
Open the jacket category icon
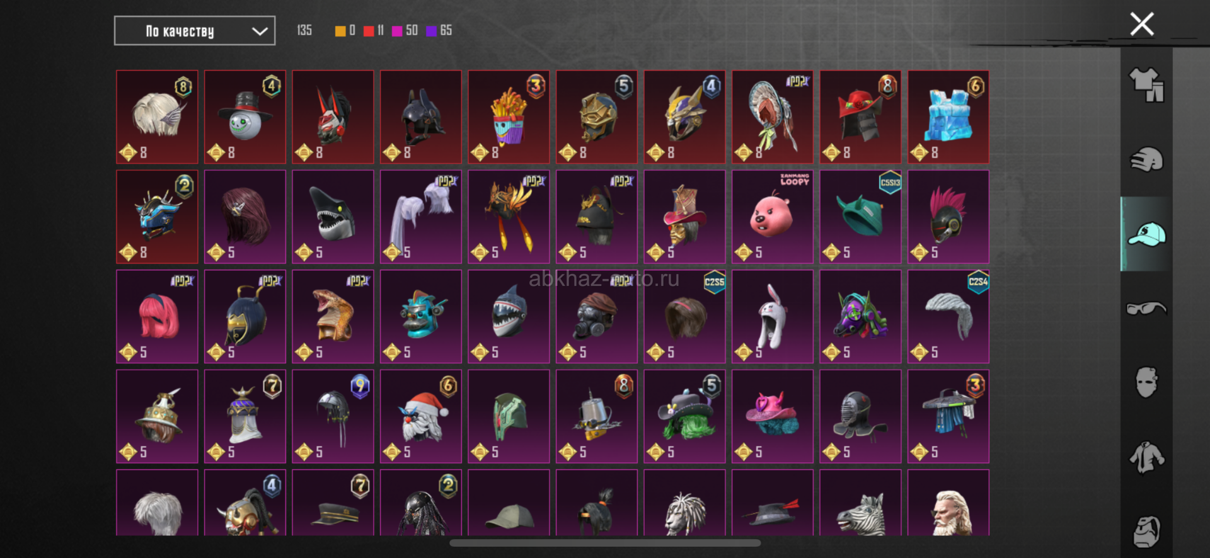[x=1146, y=457]
